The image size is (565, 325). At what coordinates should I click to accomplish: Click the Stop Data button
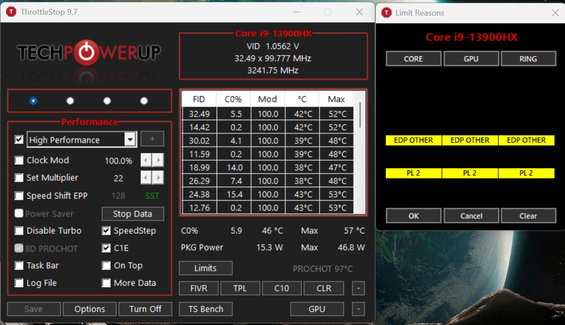pyautogui.click(x=132, y=214)
